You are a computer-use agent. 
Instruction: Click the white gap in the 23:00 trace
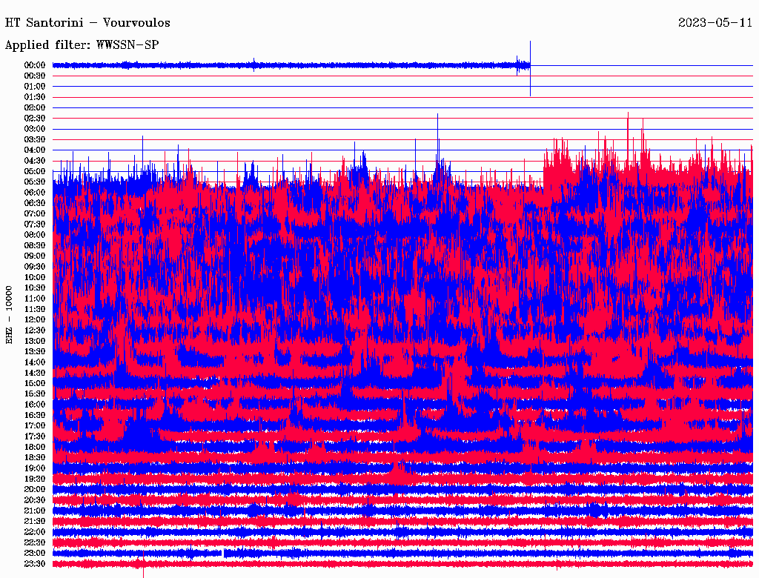pos(223,553)
